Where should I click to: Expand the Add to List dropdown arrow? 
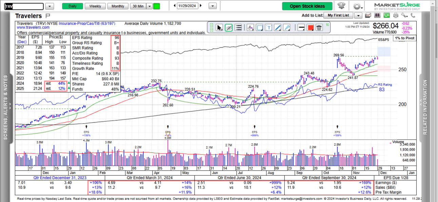(358, 15)
